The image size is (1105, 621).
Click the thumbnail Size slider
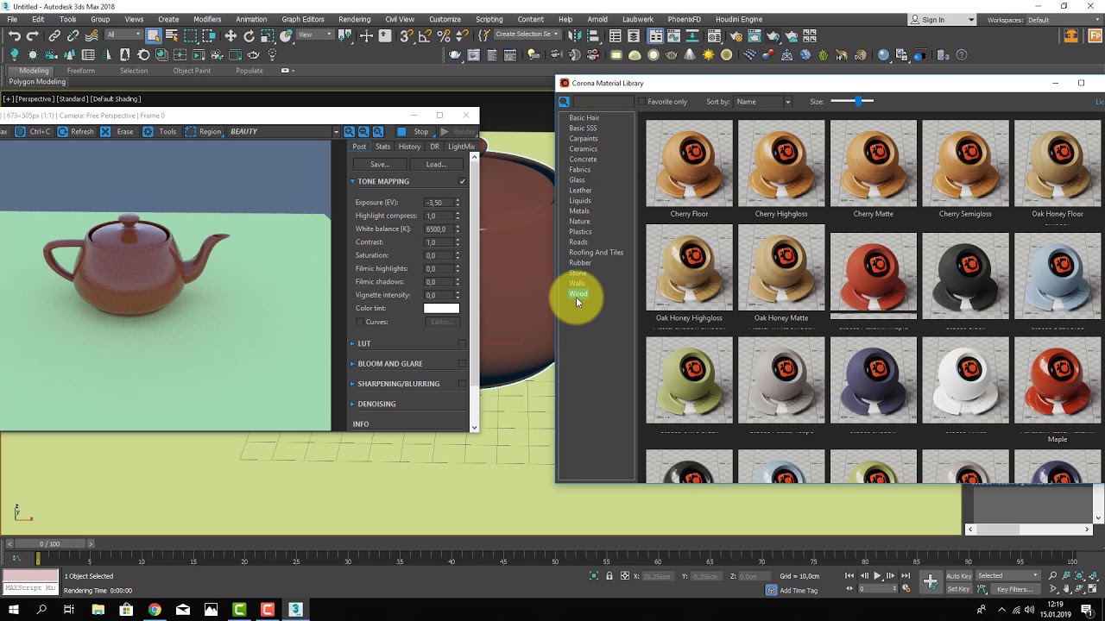(x=852, y=102)
